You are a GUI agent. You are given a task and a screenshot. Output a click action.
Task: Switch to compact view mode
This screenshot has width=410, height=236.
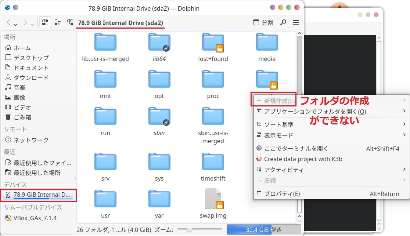coord(58,22)
